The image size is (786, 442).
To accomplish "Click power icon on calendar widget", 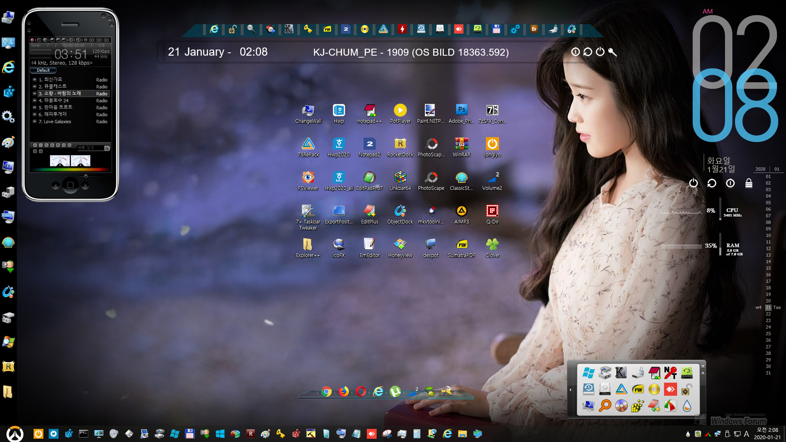I will 693,183.
